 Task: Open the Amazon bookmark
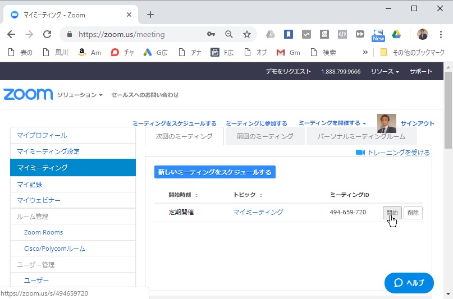(90, 53)
